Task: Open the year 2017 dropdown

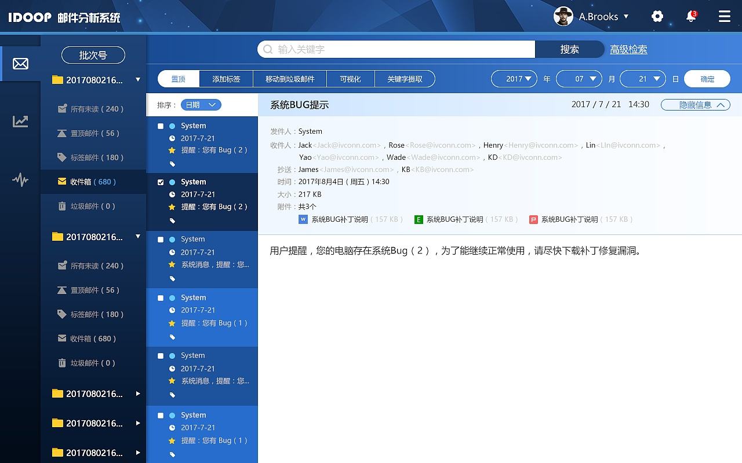Action: click(x=514, y=79)
